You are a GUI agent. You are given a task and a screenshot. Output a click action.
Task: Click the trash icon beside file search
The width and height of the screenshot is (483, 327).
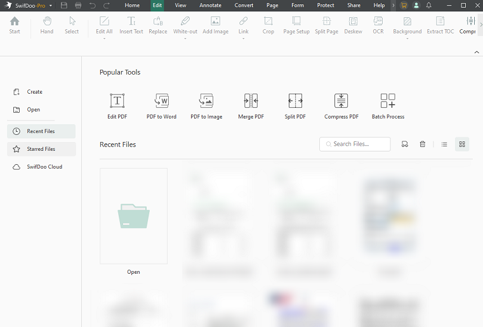point(423,144)
